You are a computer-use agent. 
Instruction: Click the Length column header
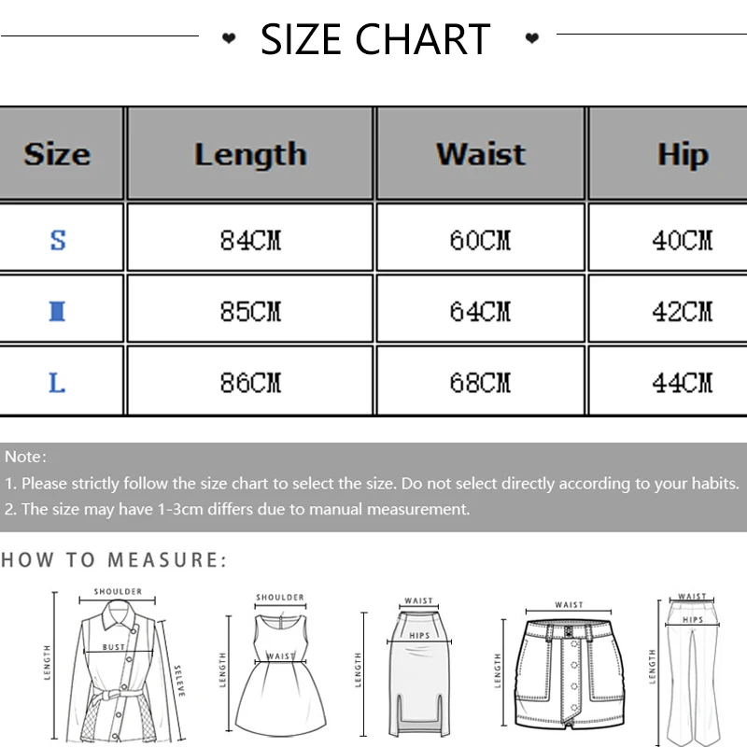coord(250,154)
